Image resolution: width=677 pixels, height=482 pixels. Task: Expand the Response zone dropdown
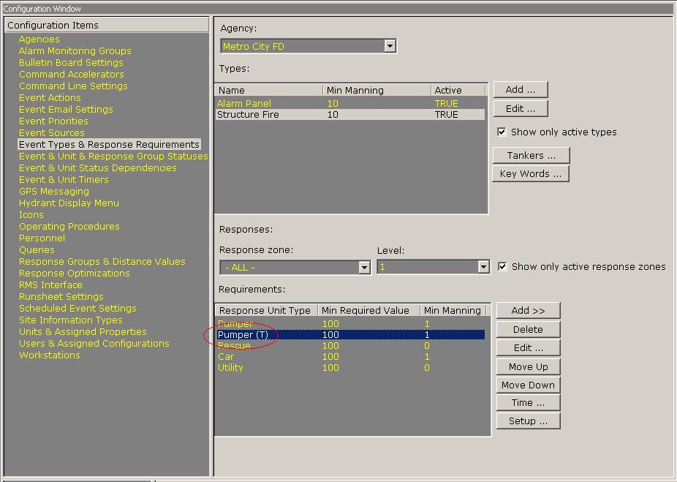(364, 268)
